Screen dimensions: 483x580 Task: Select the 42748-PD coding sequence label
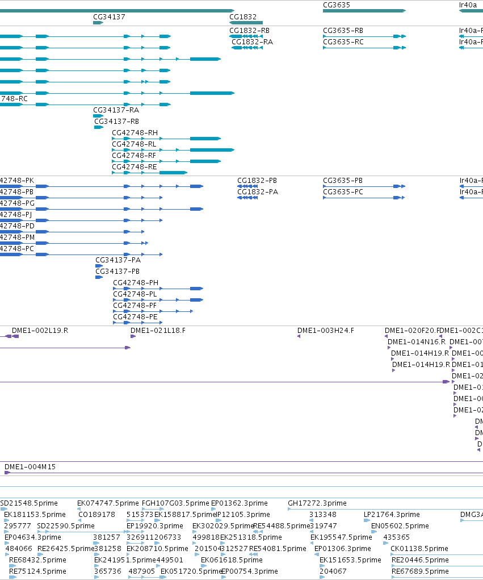18,226
